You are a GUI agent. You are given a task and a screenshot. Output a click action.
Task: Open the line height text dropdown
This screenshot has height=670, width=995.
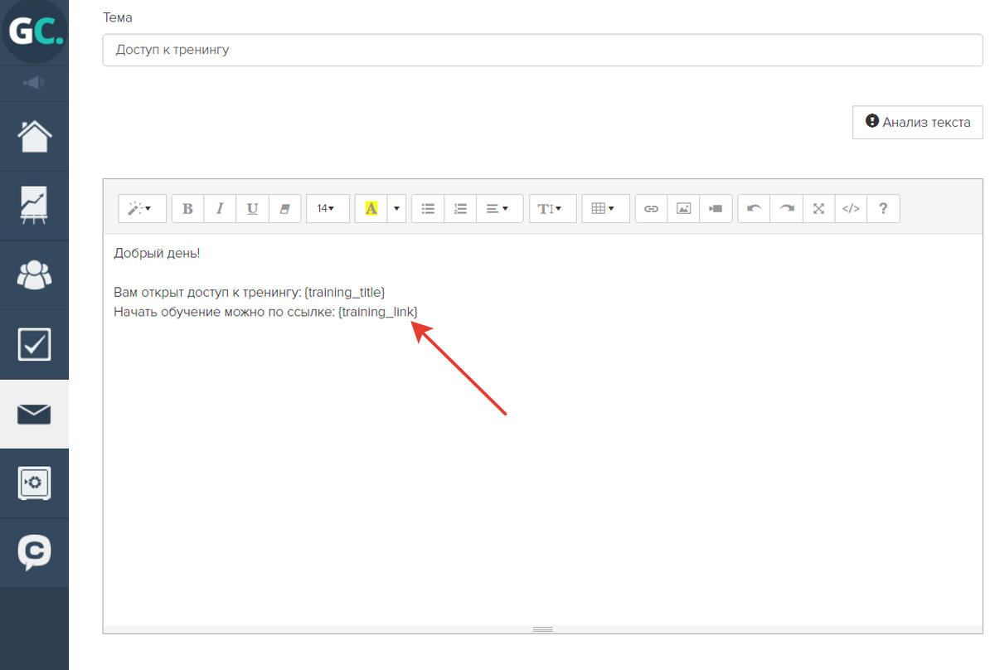552,209
